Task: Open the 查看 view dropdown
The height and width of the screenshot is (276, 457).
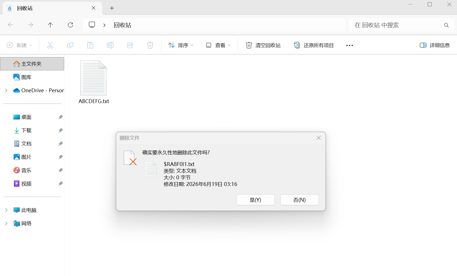Action: [x=218, y=45]
